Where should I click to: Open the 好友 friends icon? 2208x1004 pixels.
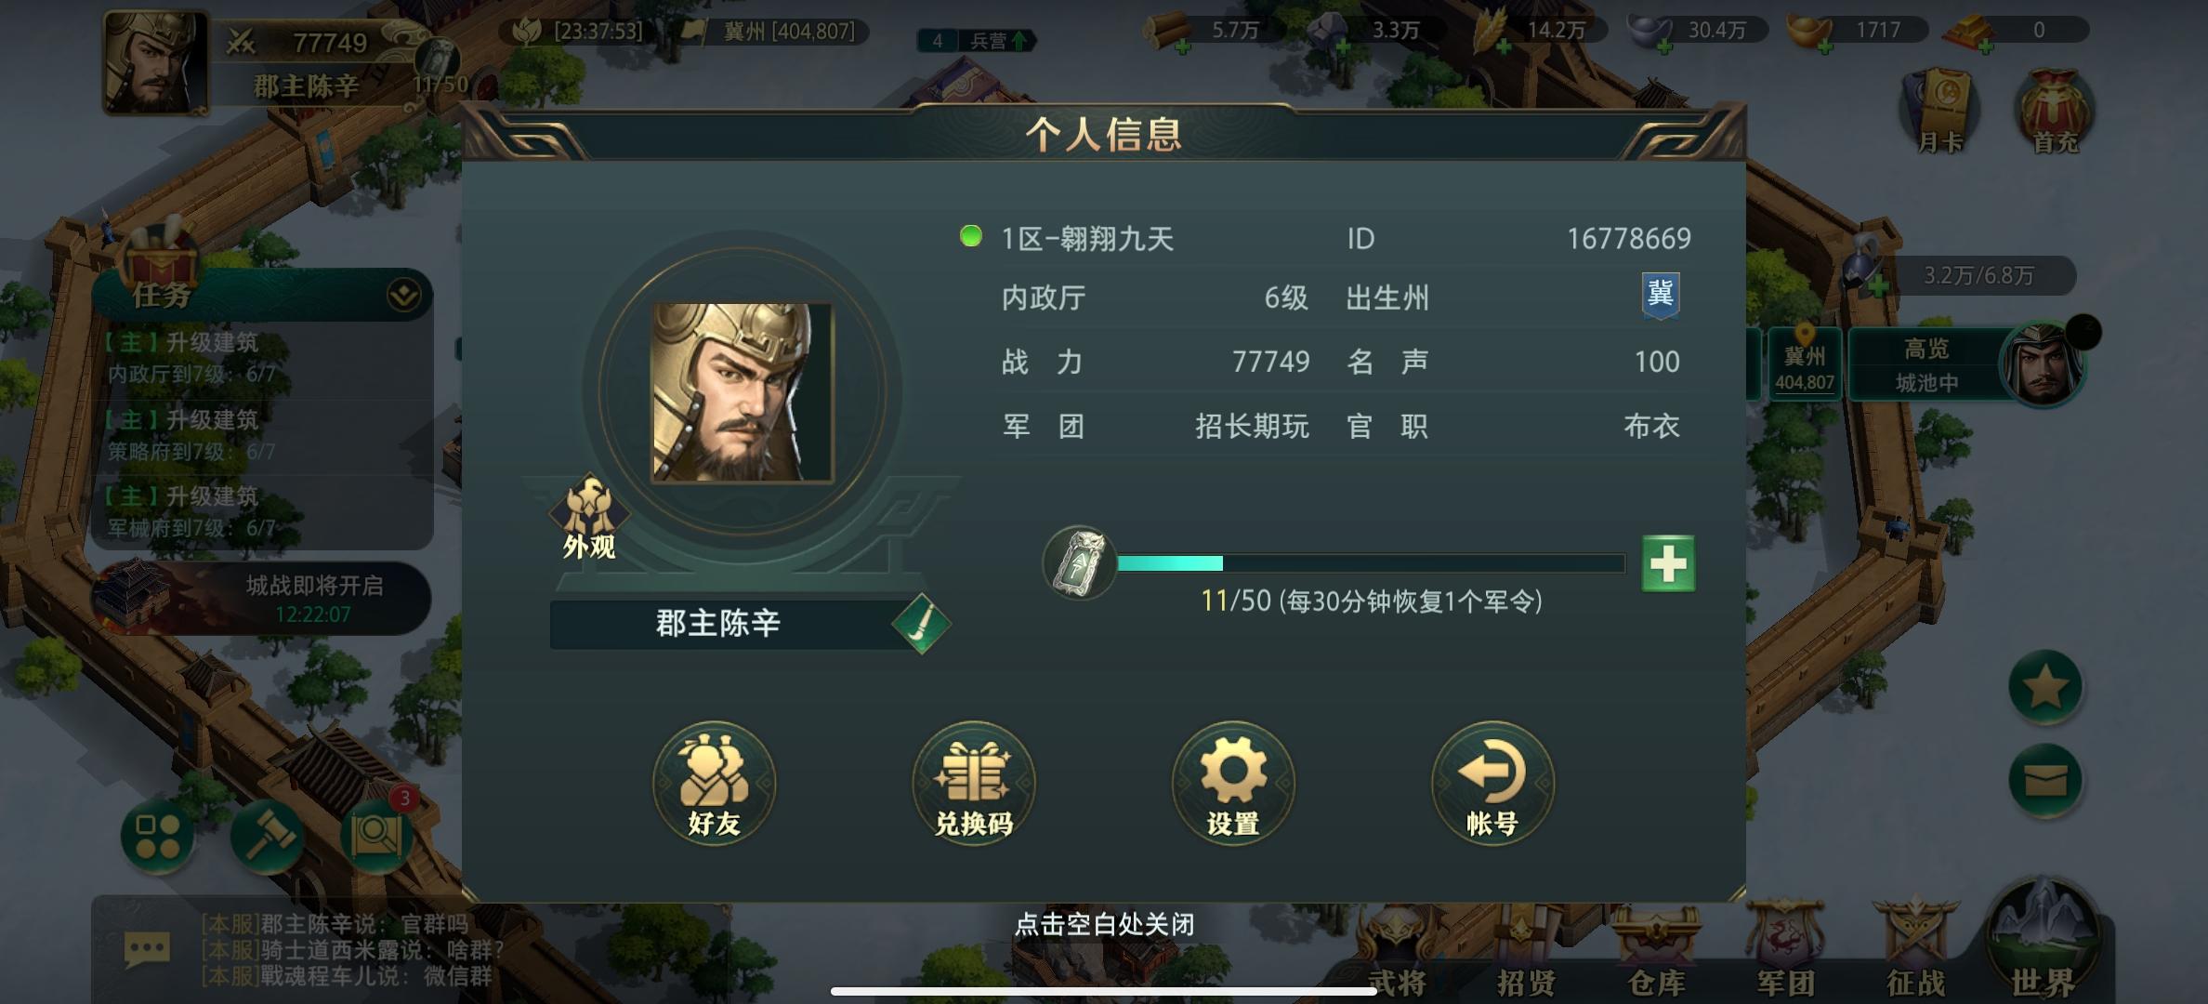click(x=714, y=783)
